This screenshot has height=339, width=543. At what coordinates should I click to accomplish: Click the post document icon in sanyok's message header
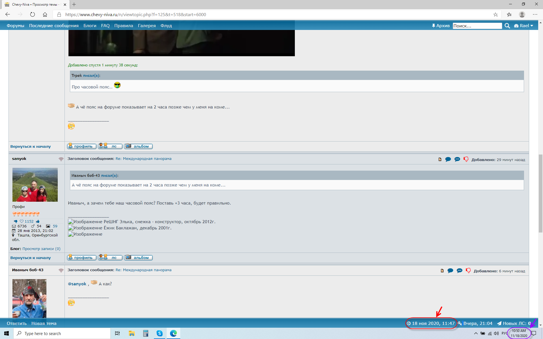pyautogui.click(x=440, y=160)
